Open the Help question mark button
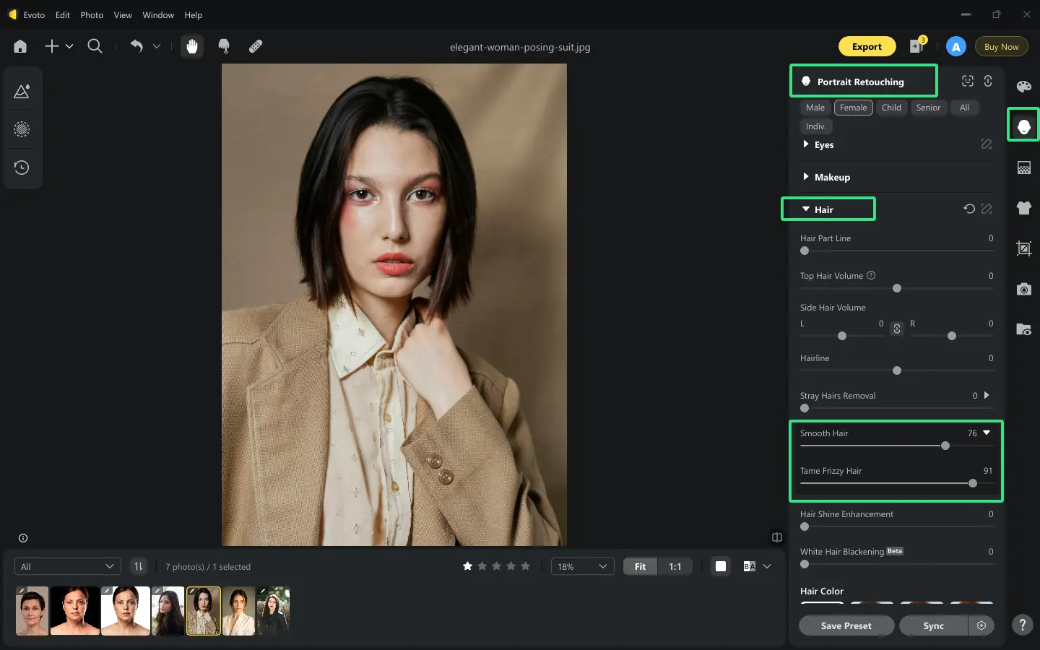The image size is (1040, 650). [x=1022, y=625]
